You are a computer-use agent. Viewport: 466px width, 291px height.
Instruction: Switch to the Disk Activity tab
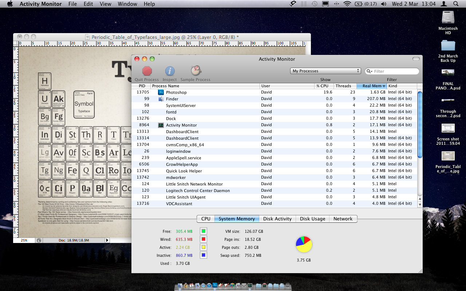tap(277, 219)
